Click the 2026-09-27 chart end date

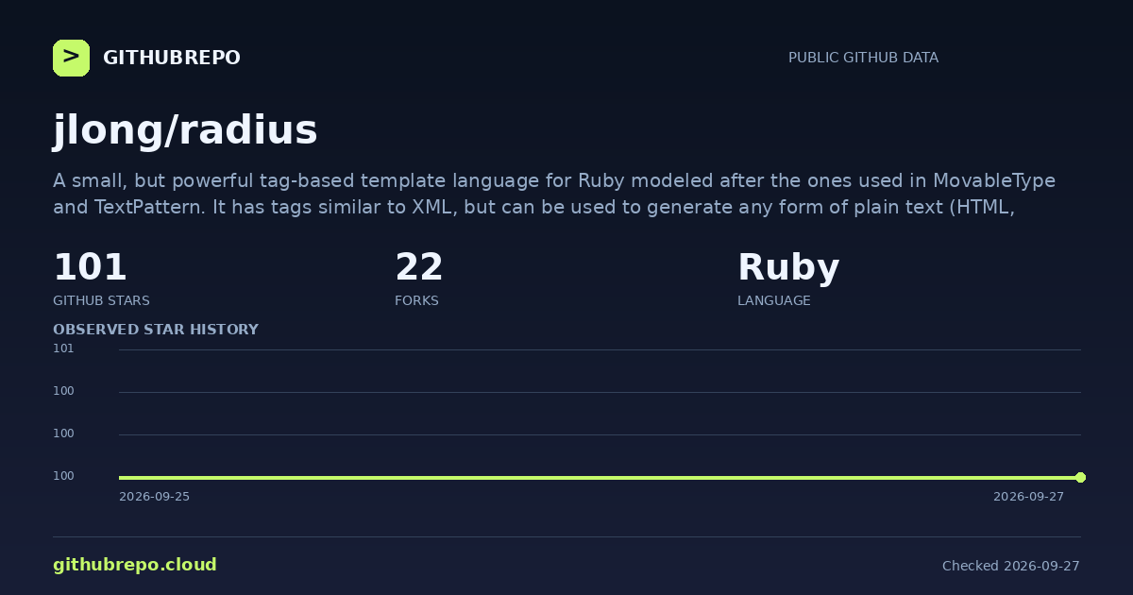click(x=1028, y=497)
